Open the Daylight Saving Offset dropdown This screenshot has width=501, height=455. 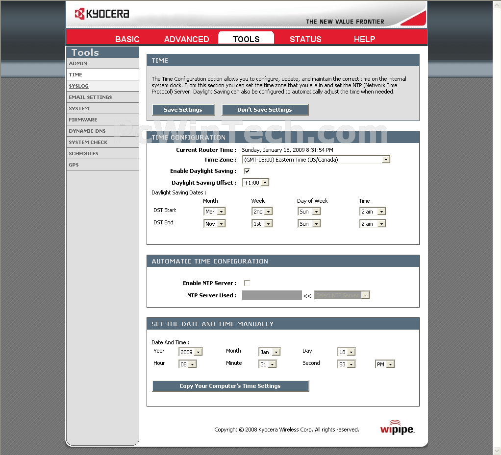255,182
